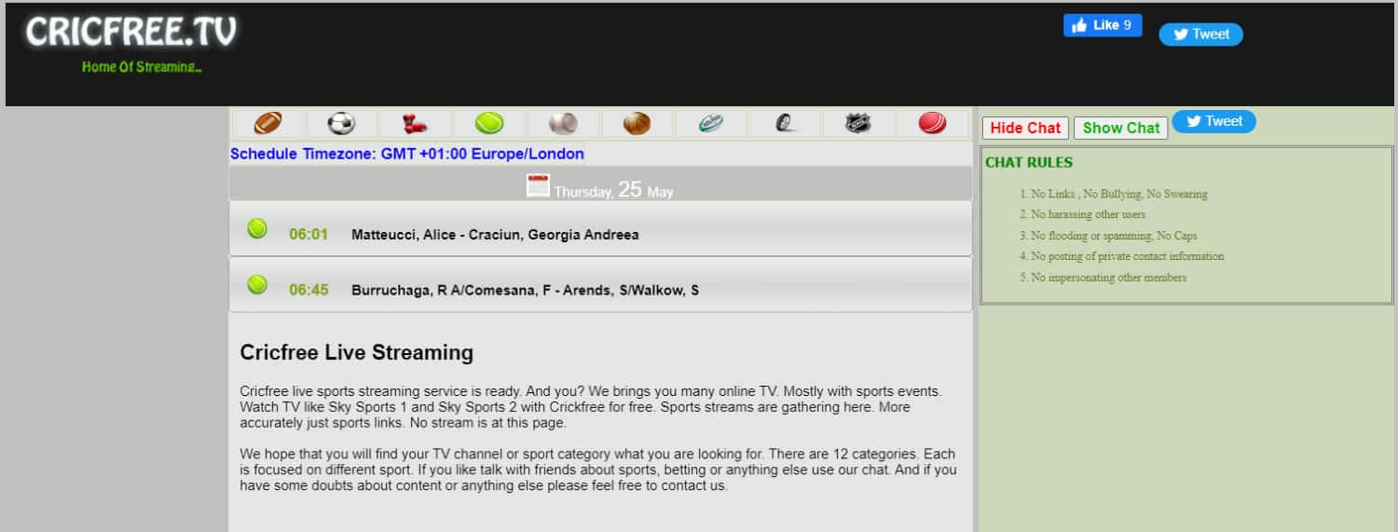Select the boxing gloves category
Image resolution: width=1398 pixels, height=532 pixels.
click(416, 123)
